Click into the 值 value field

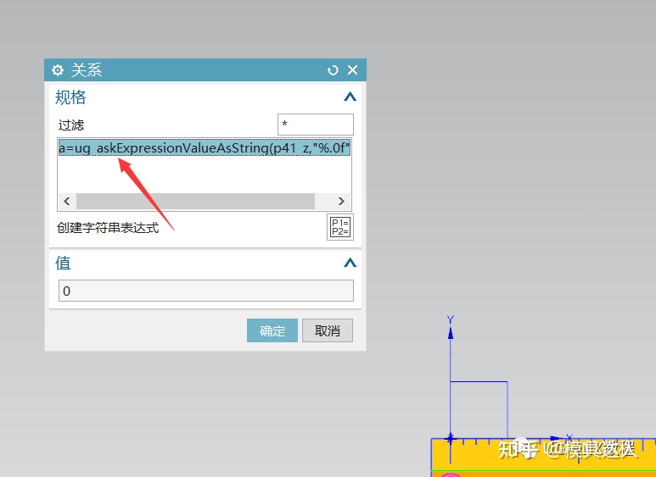pos(206,291)
